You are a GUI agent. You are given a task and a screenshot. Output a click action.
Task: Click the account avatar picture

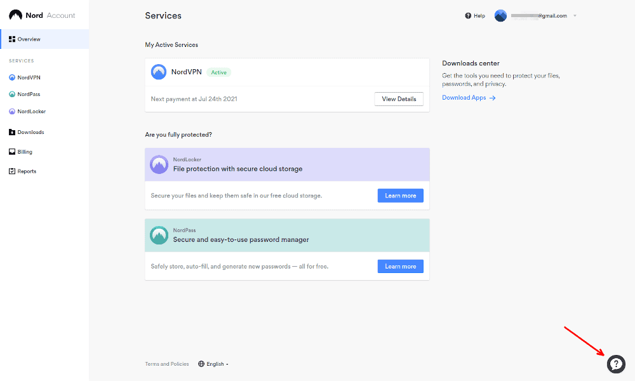tap(500, 16)
